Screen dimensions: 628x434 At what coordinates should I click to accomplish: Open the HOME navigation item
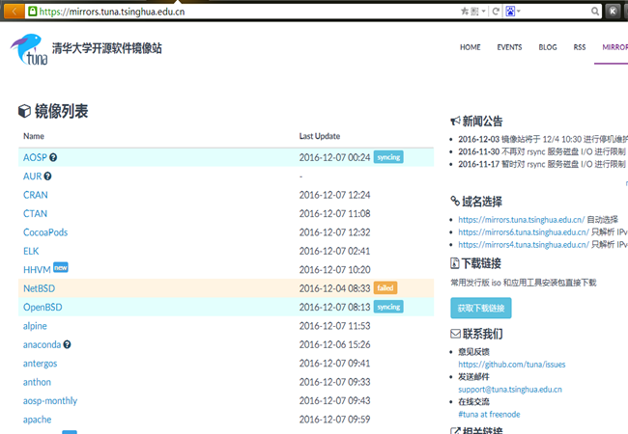click(471, 47)
